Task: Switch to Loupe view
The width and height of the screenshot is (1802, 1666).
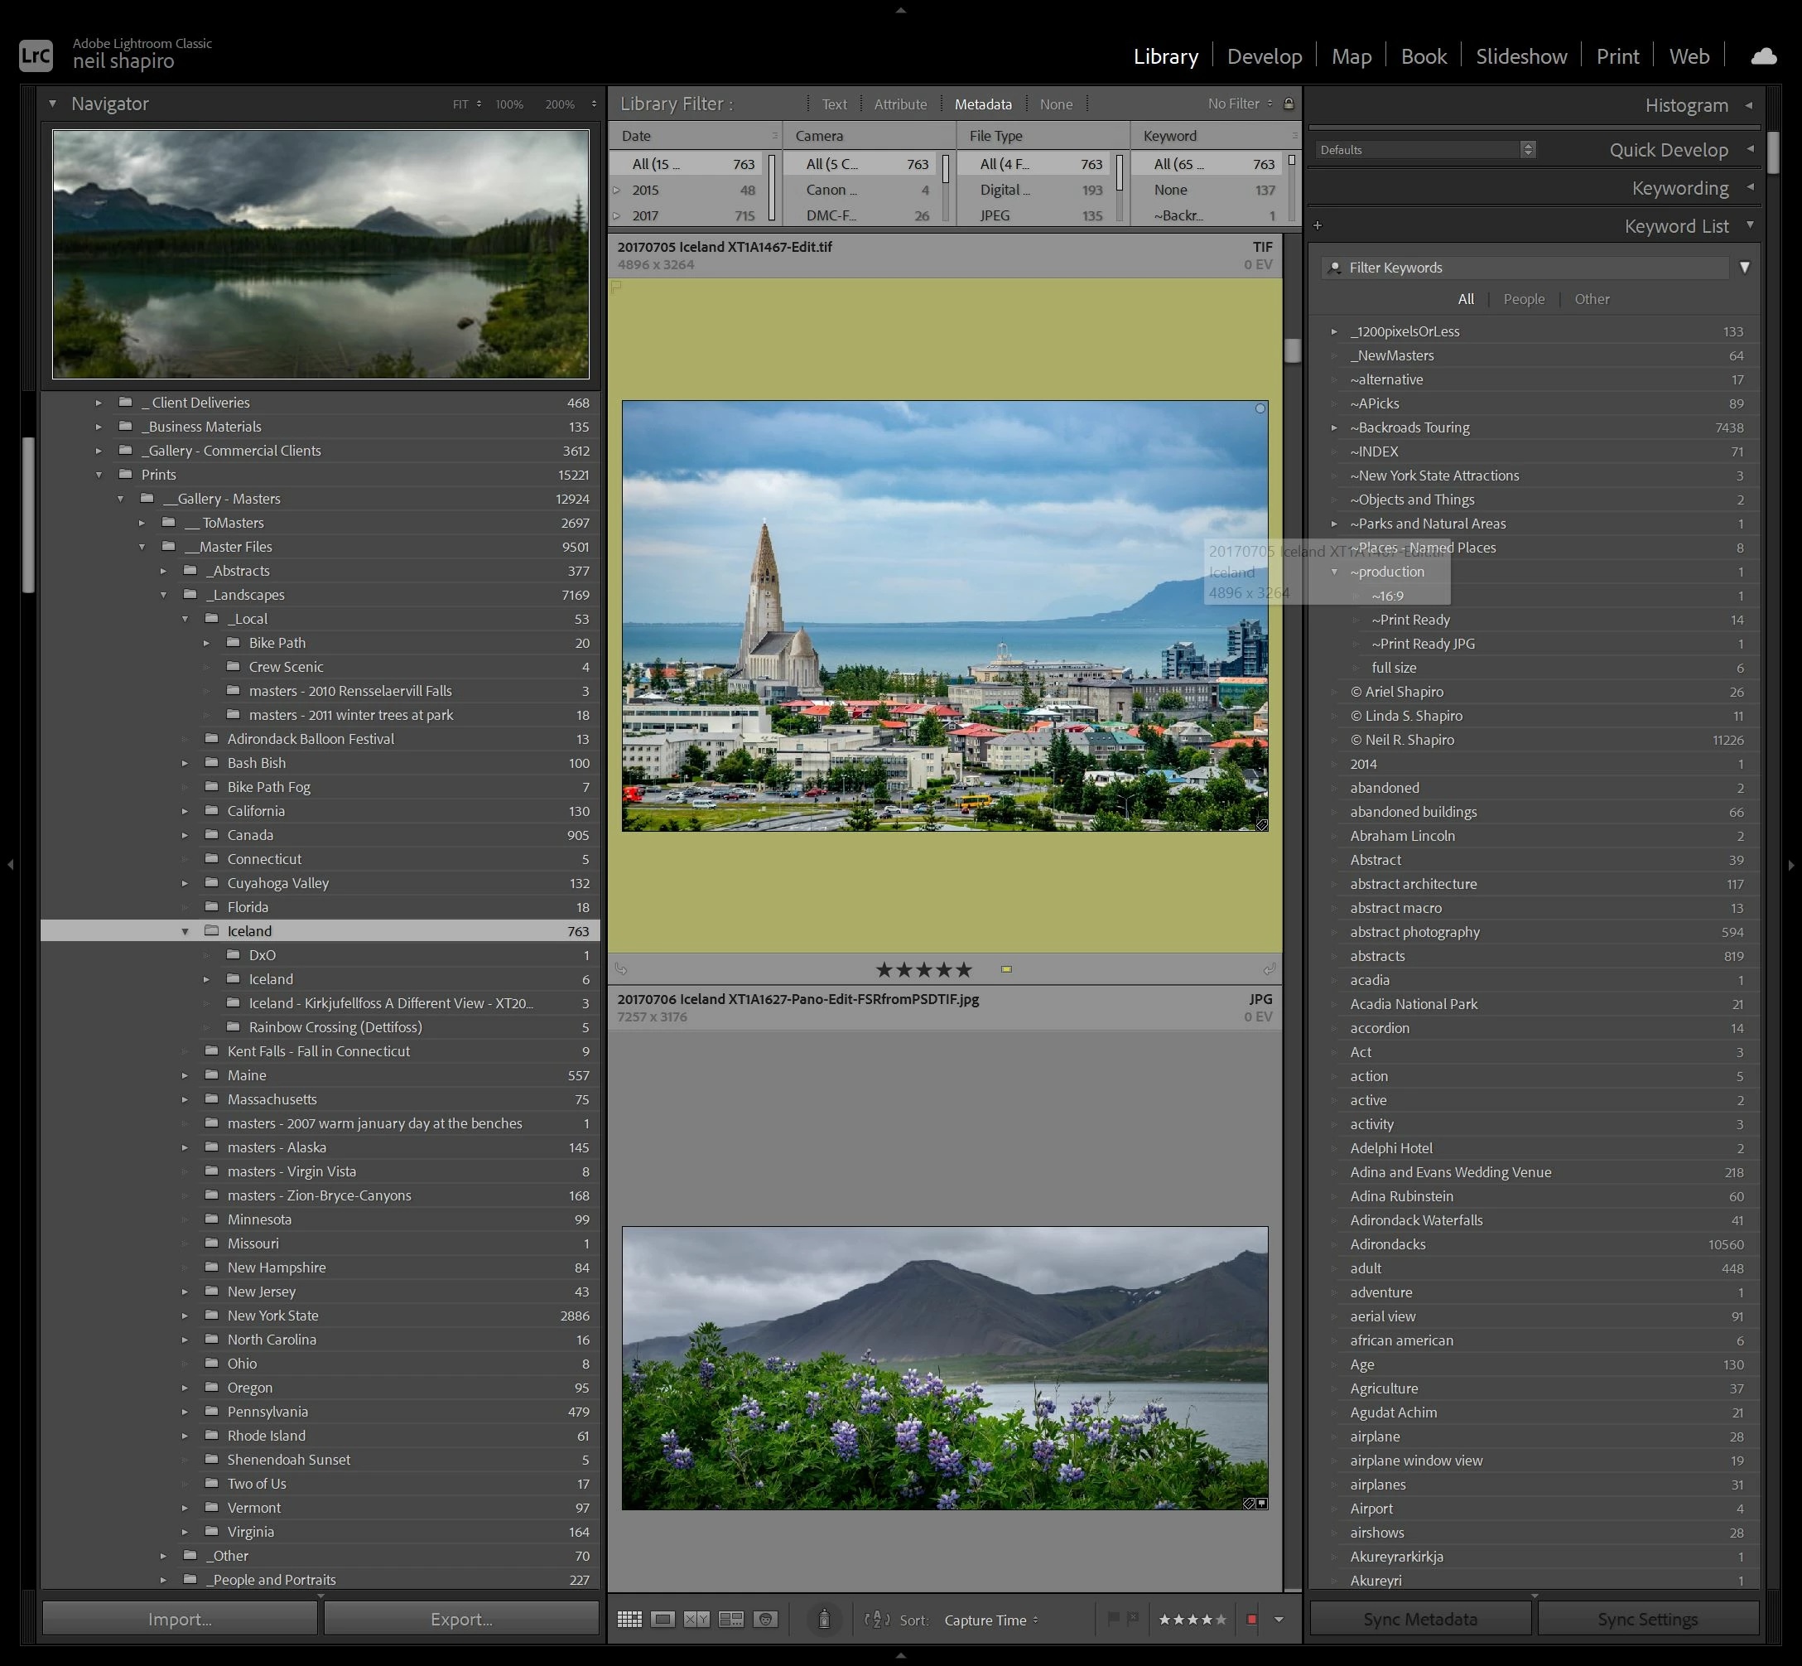Action: (663, 1619)
